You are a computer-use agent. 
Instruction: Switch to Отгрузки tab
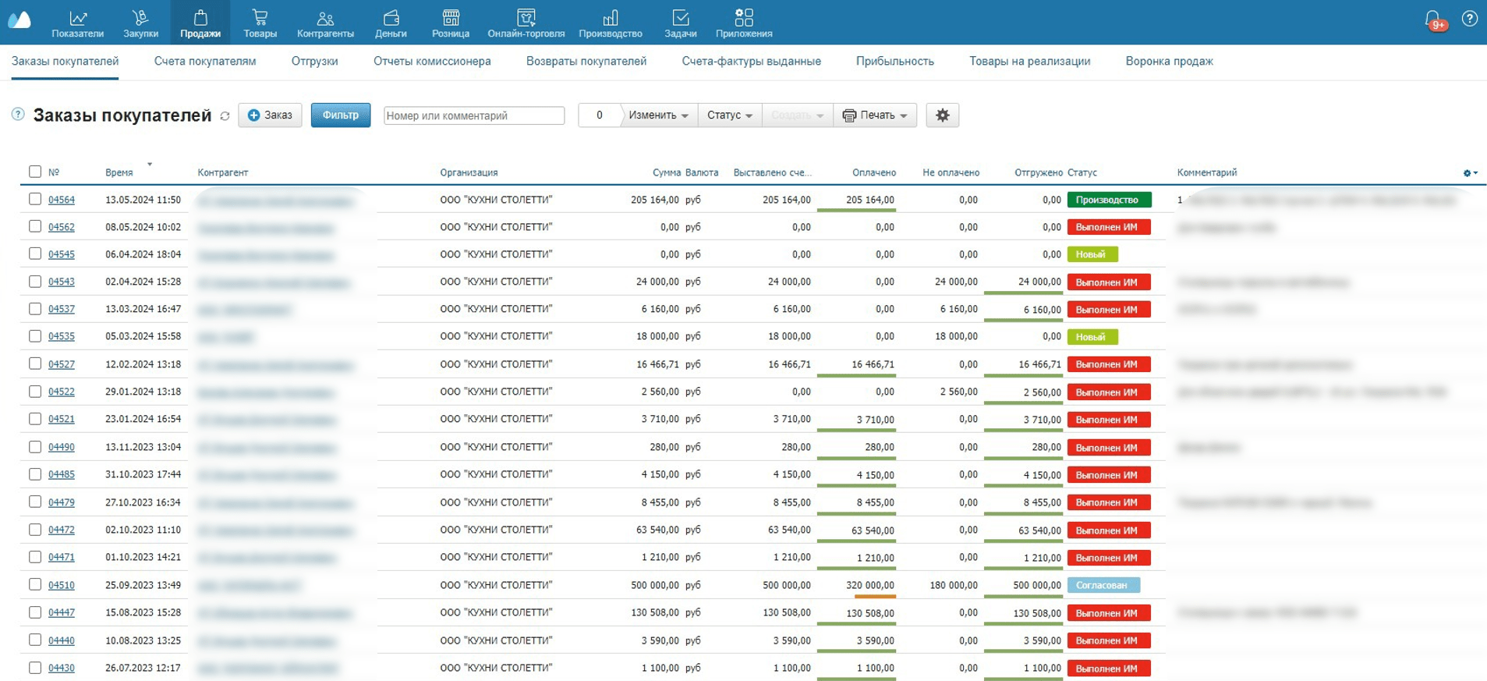[x=314, y=61]
